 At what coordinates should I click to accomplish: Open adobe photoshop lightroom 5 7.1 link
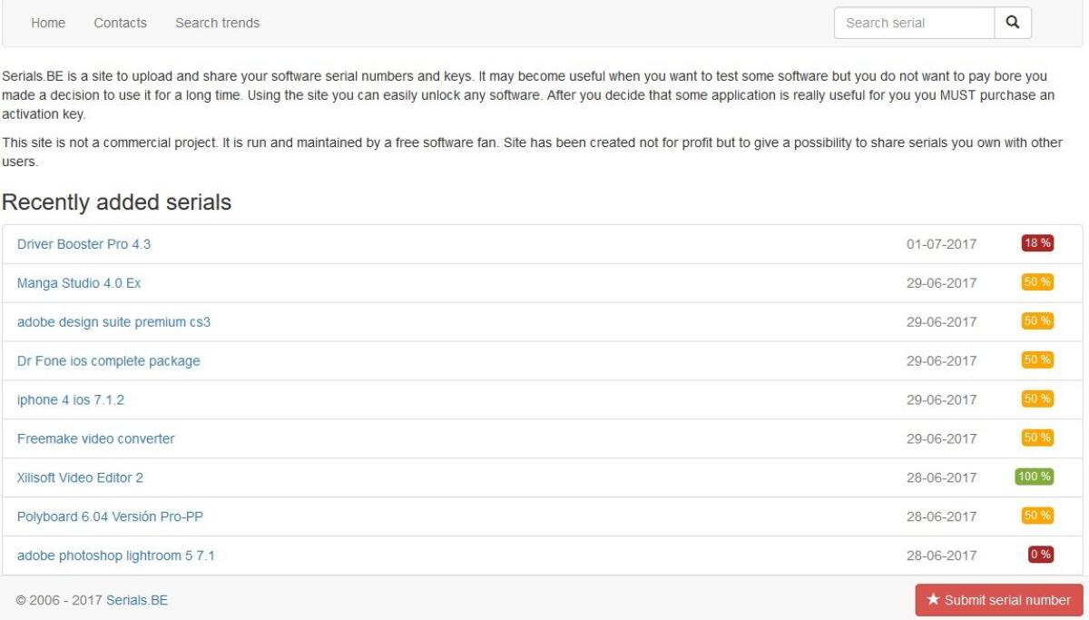point(115,556)
